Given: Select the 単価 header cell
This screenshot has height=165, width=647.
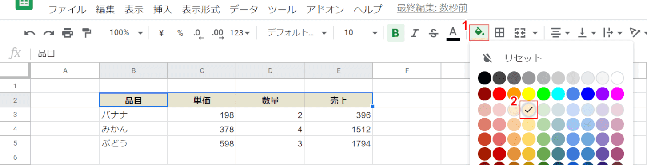Looking at the screenshot, I should tap(202, 100).
